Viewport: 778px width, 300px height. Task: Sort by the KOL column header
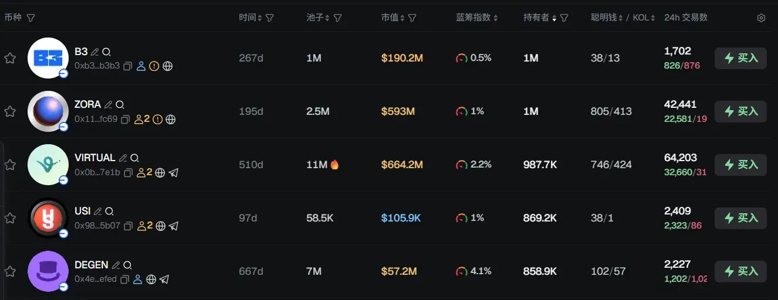pyautogui.click(x=642, y=18)
